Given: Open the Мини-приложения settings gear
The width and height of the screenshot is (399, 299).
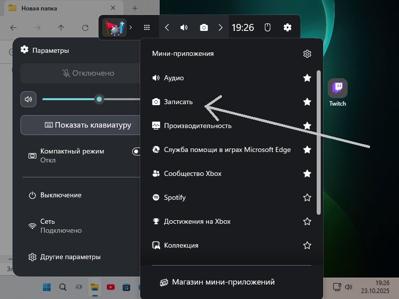Looking at the screenshot, I should pyautogui.click(x=307, y=54).
